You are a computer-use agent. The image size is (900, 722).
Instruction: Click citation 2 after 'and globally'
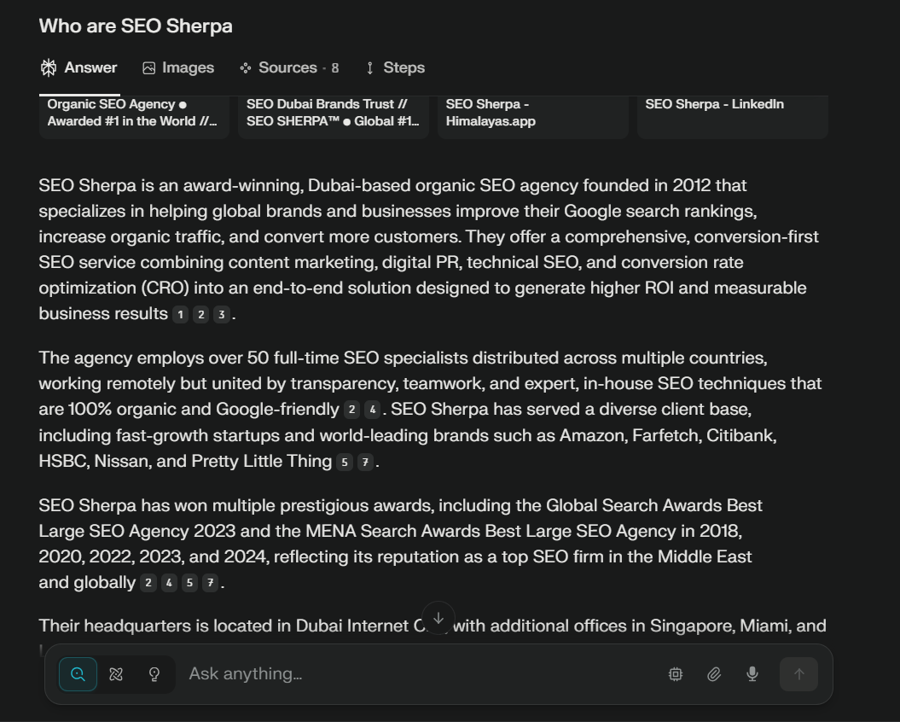148,583
